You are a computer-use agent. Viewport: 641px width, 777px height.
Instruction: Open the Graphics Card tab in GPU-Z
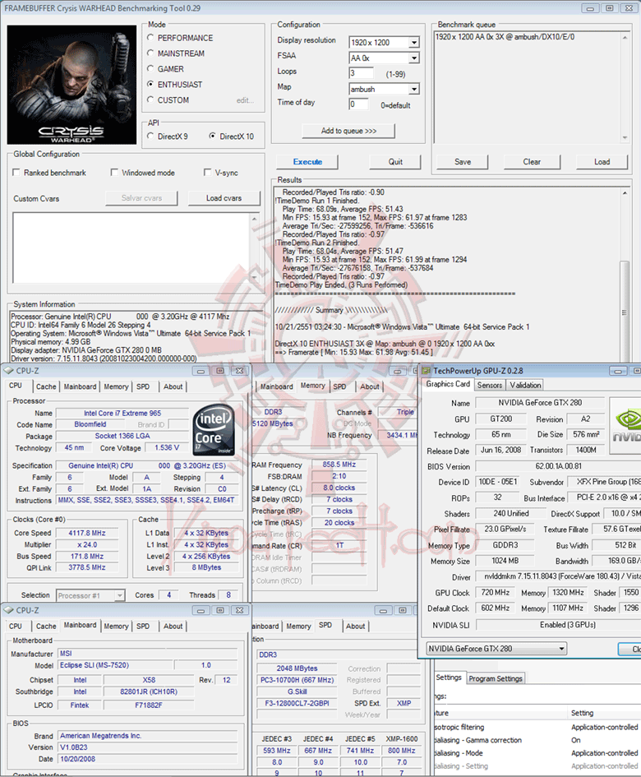448,384
